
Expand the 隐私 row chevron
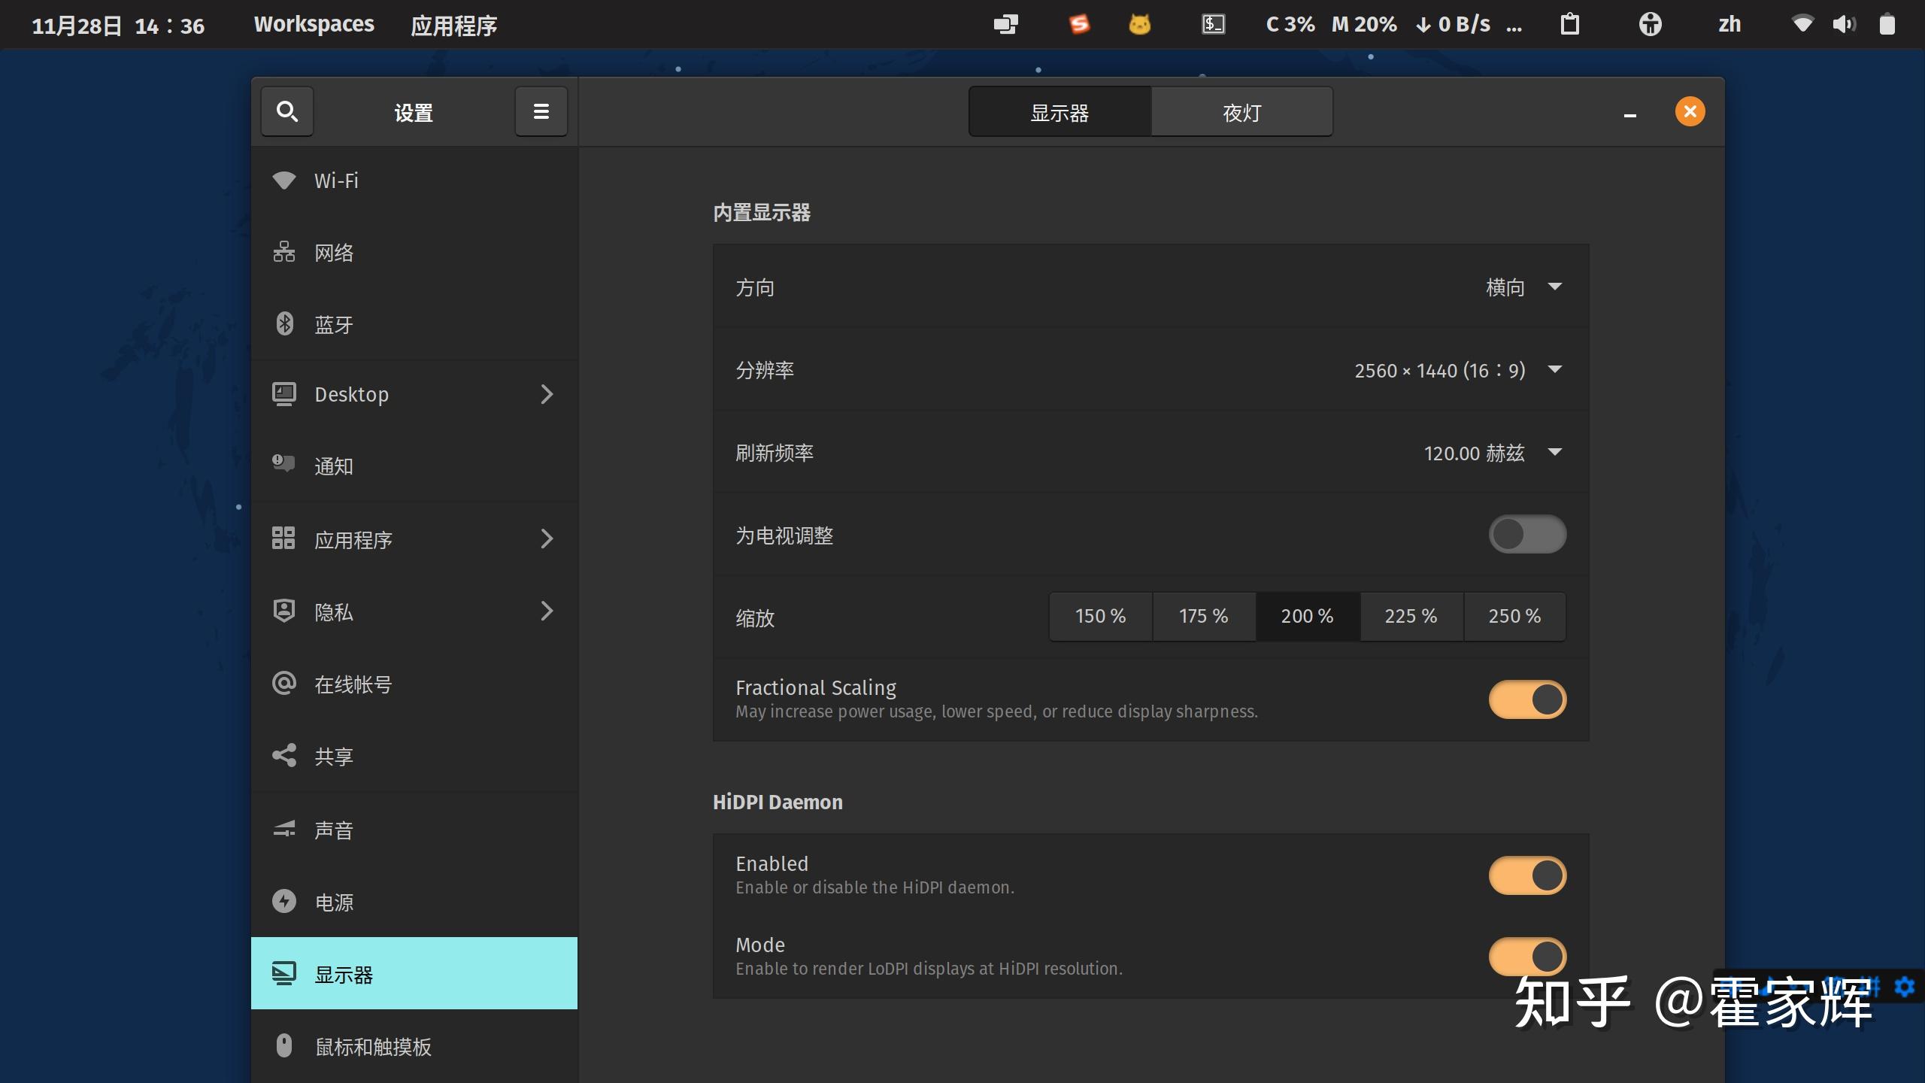(x=547, y=611)
